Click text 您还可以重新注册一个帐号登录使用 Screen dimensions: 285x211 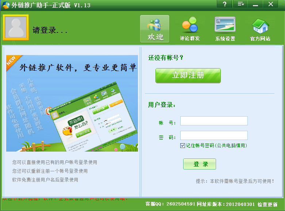click(x=50, y=171)
